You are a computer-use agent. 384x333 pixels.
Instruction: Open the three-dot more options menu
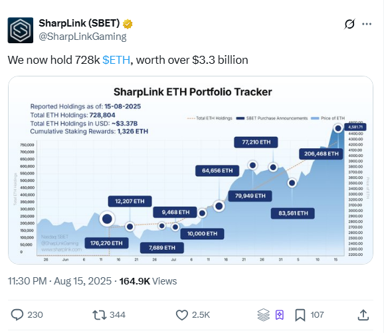(x=367, y=24)
